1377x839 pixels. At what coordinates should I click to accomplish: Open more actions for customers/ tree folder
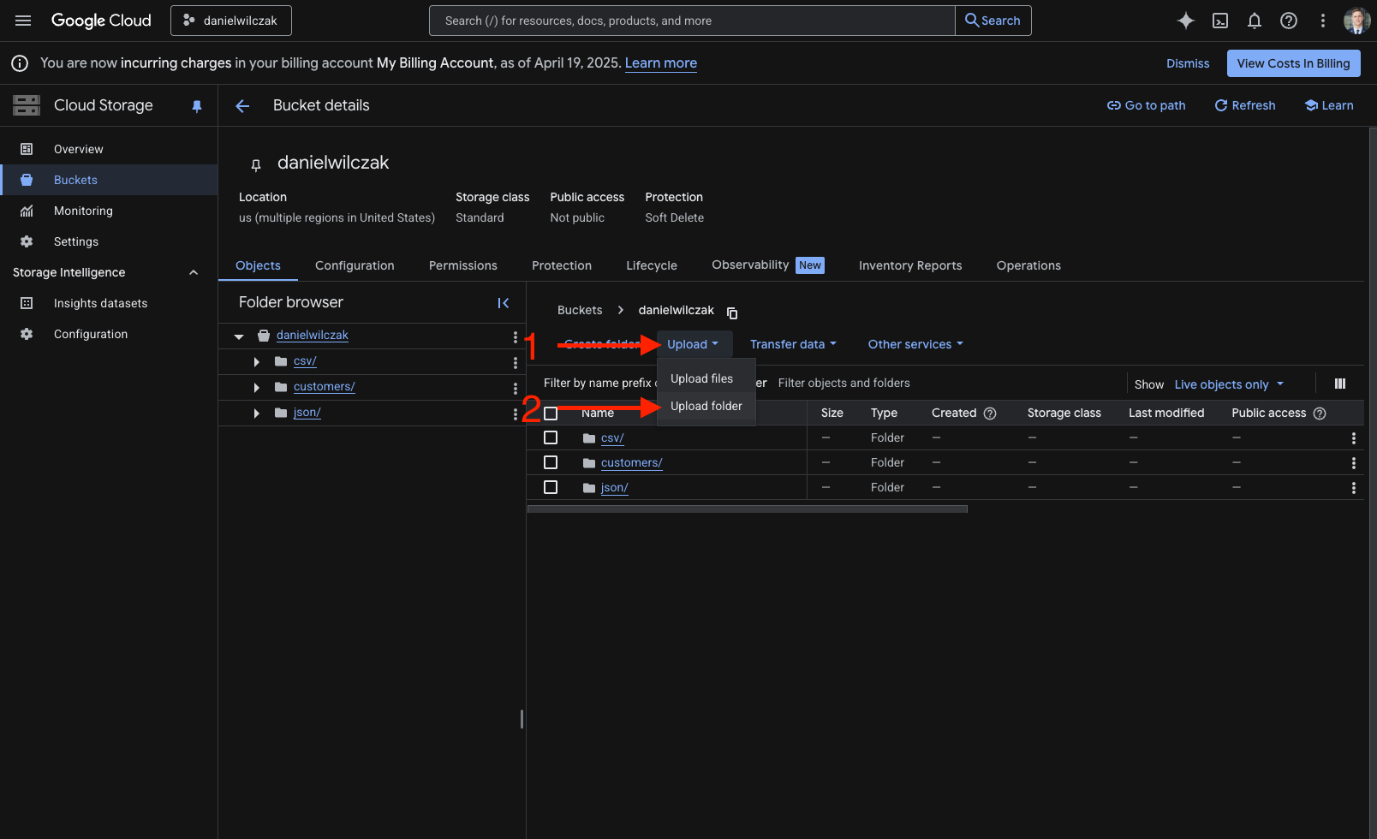click(515, 388)
